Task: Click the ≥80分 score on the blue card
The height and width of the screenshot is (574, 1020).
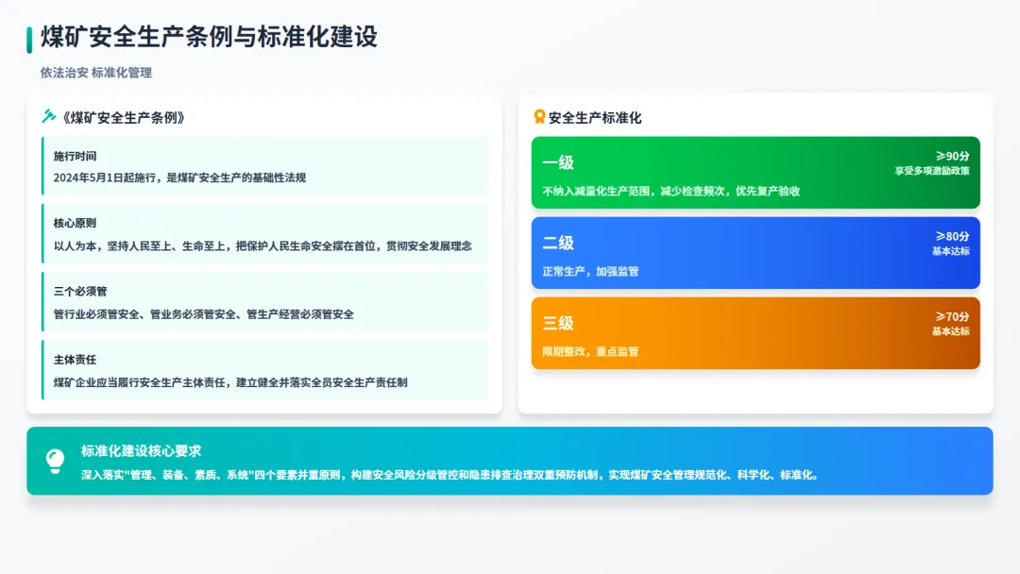Action: tap(952, 237)
